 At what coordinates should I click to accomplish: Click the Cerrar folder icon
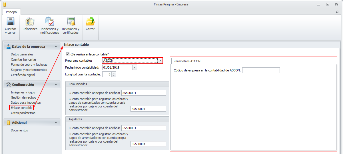coord(90,21)
